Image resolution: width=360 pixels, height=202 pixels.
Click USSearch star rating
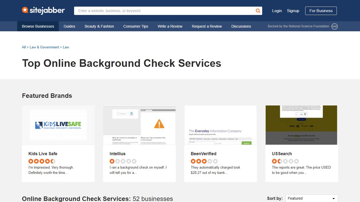tap(285, 161)
